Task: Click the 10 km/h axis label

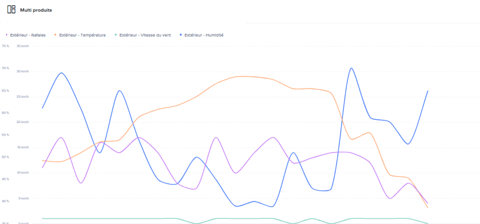Action: [x=23, y=173]
